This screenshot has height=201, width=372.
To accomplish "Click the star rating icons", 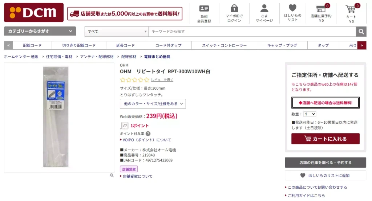I will [134, 80].
